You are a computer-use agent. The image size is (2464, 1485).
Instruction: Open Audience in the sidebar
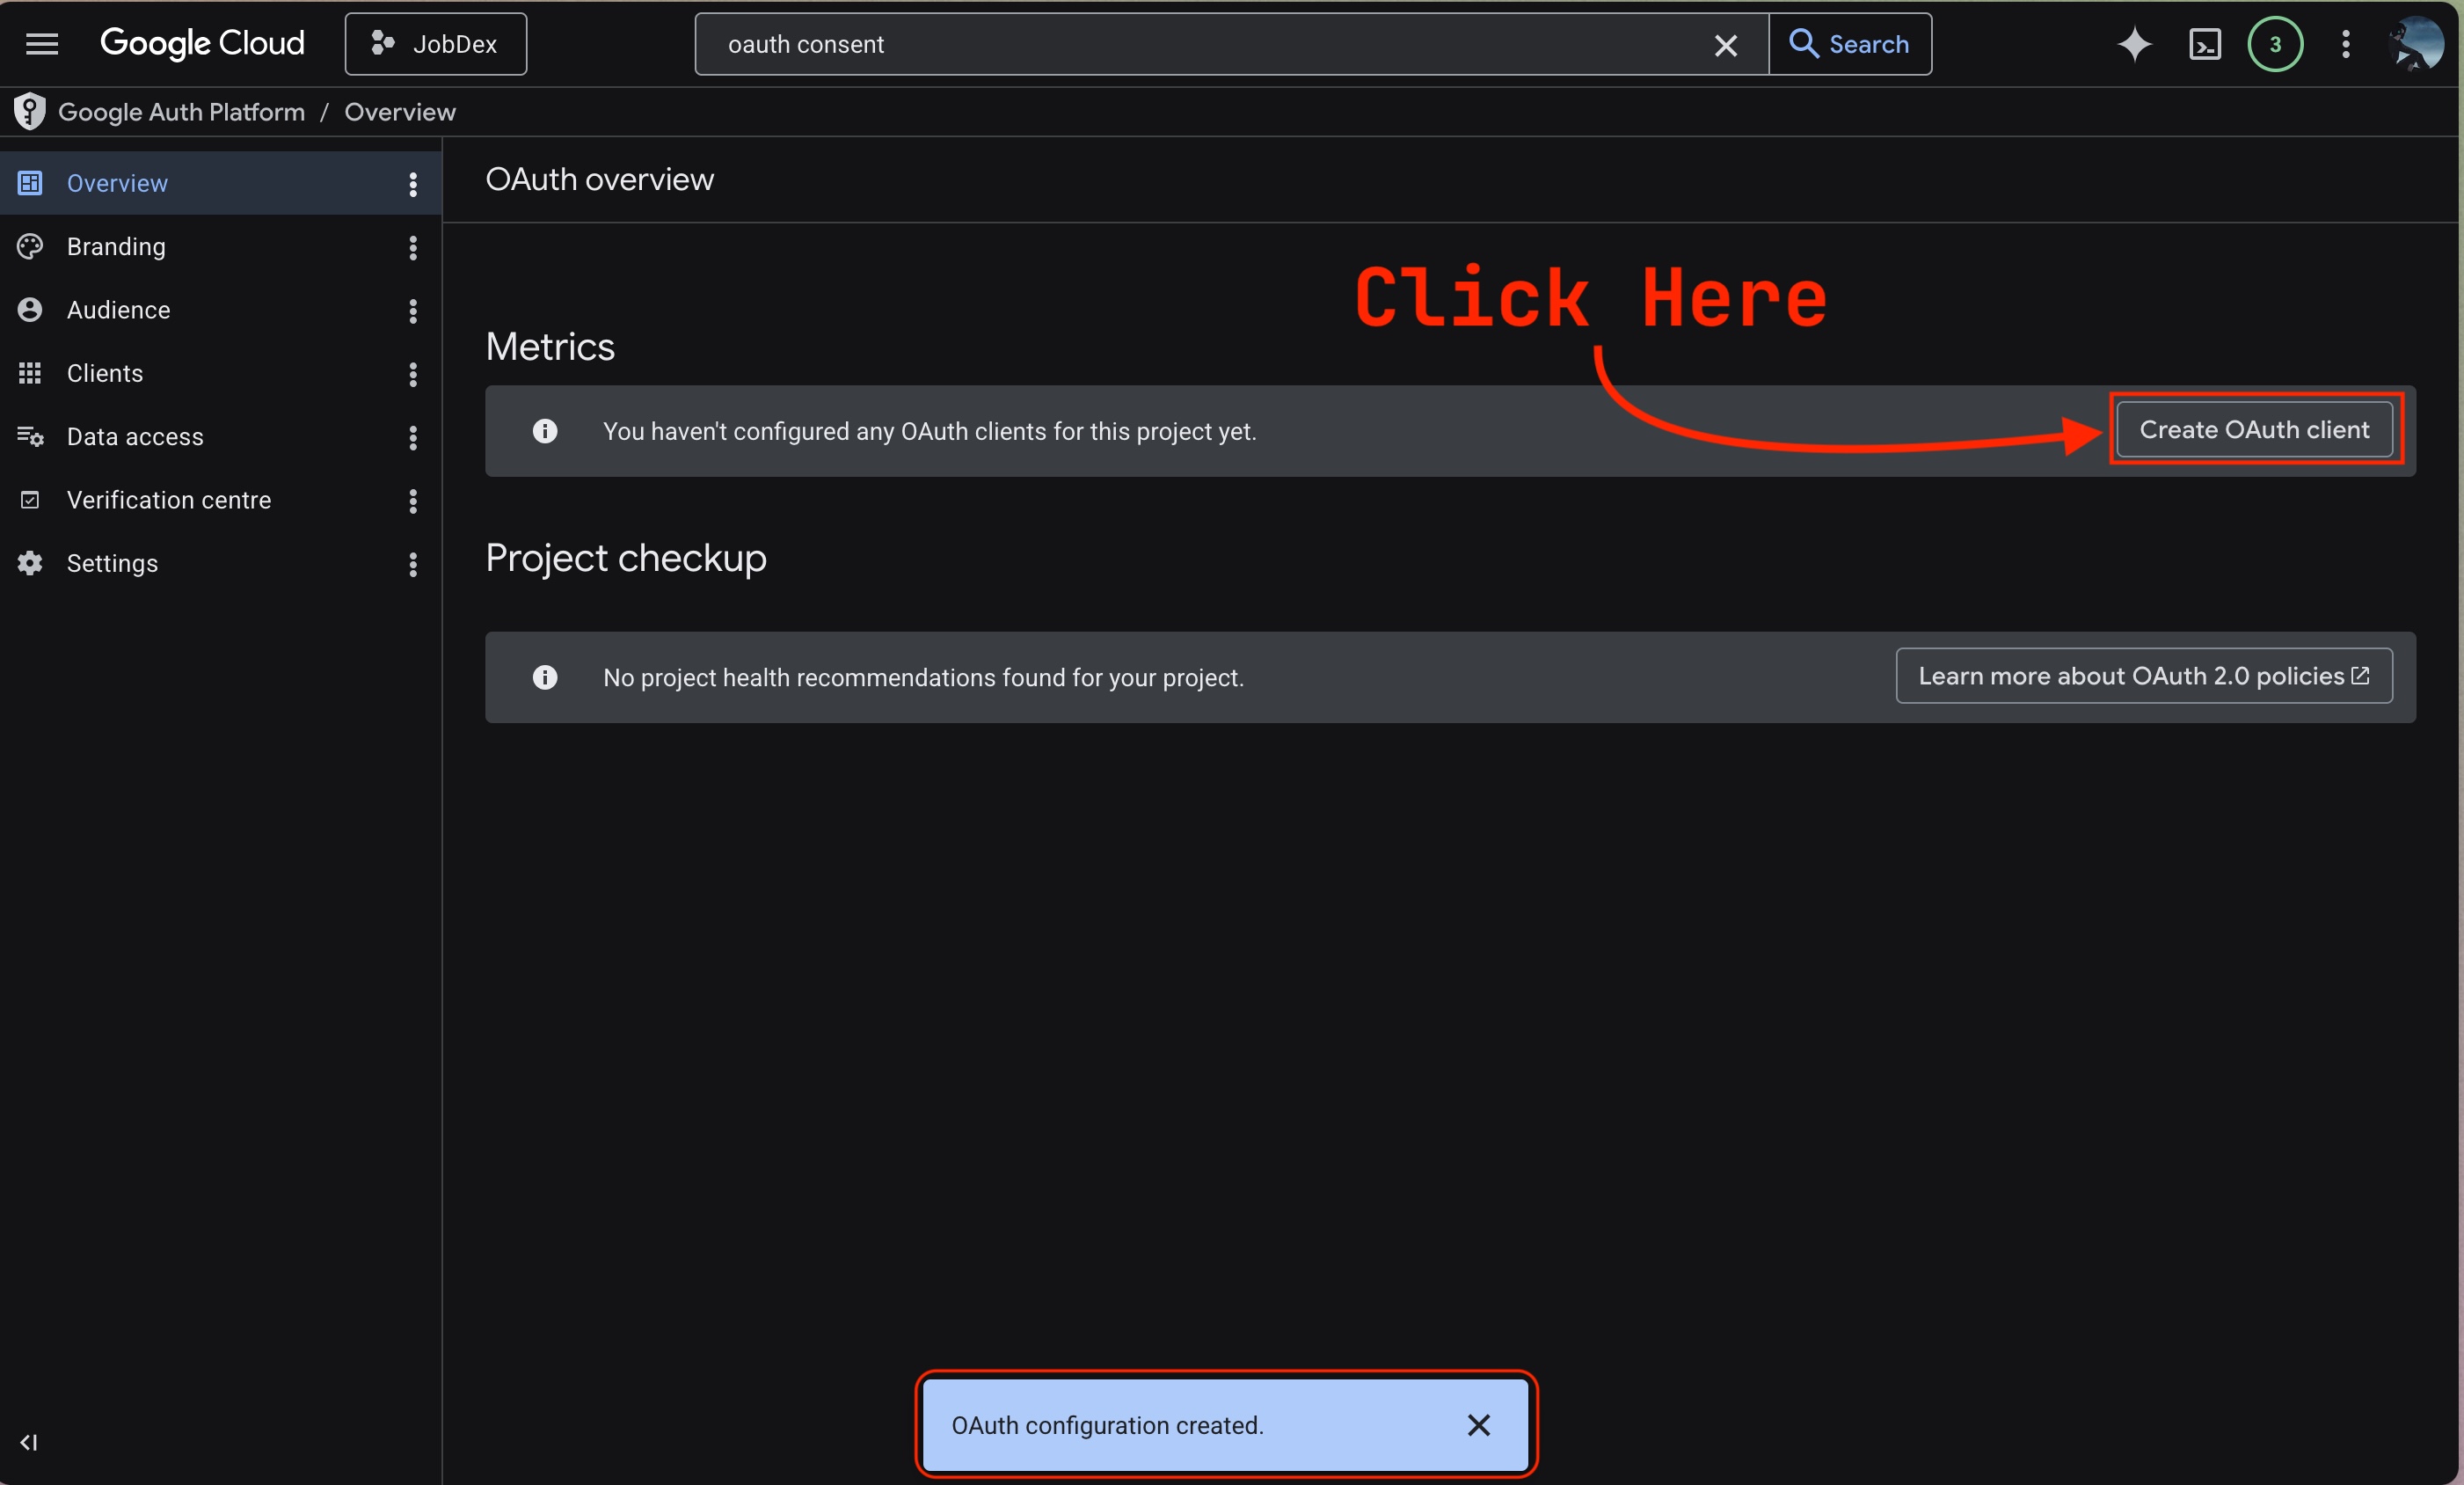[x=220, y=311]
